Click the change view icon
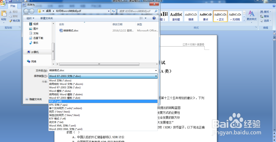 pos(141,18)
